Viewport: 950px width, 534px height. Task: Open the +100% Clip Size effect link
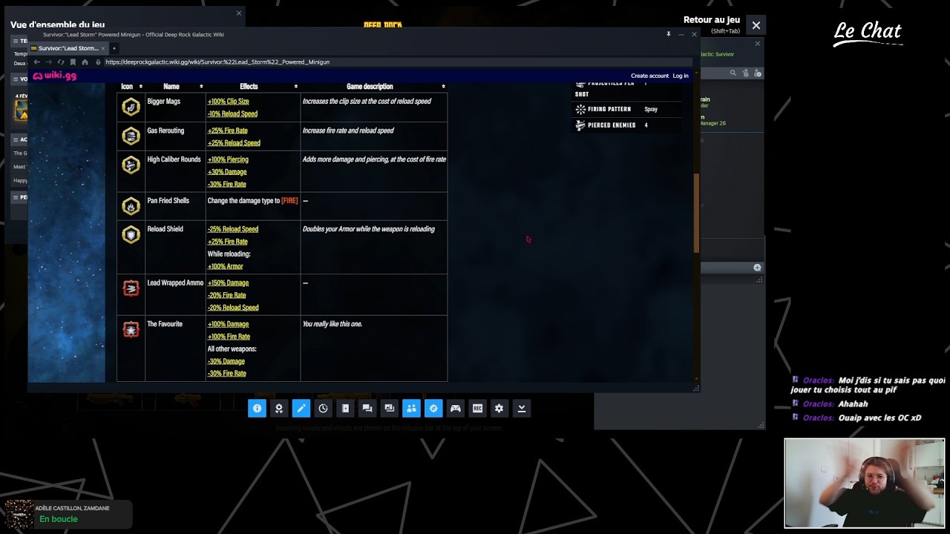click(229, 102)
